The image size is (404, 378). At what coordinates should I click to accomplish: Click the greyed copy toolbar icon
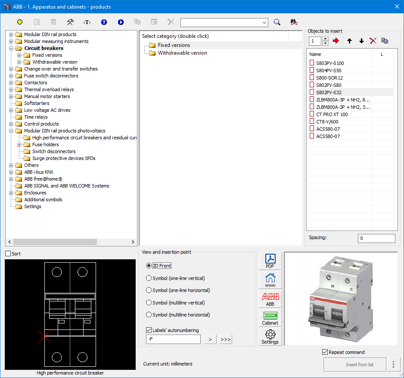137,22
